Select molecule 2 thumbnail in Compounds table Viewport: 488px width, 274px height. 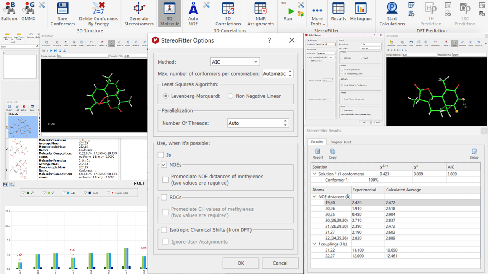[x=23, y=148]
